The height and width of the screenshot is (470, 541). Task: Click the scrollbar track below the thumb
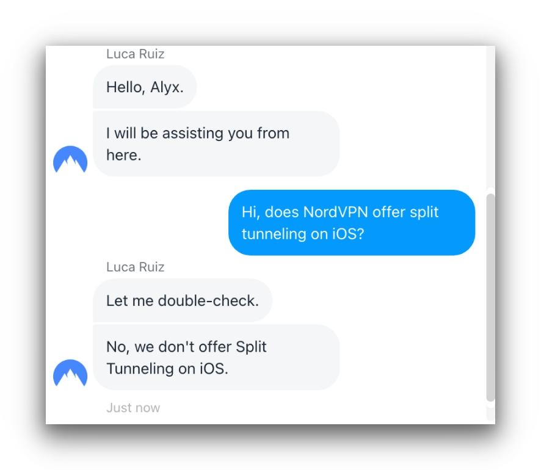(x=490, y=411)
